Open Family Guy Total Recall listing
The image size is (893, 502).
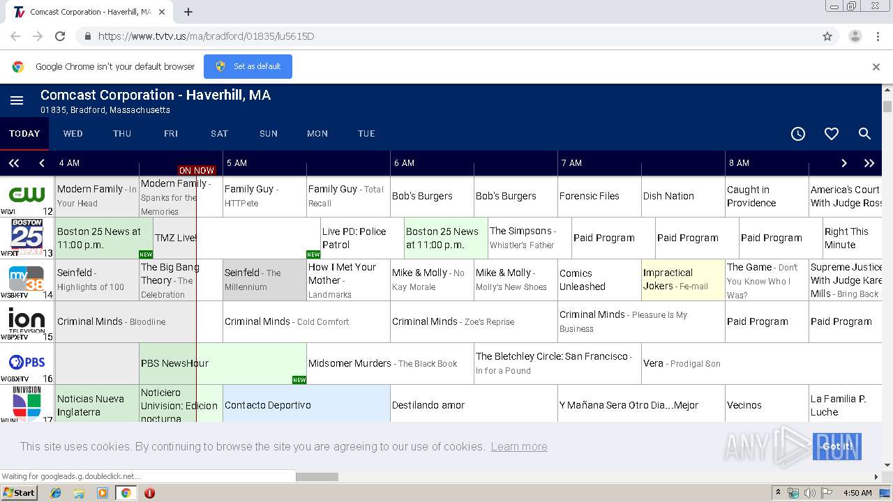(x=348, y=197)
